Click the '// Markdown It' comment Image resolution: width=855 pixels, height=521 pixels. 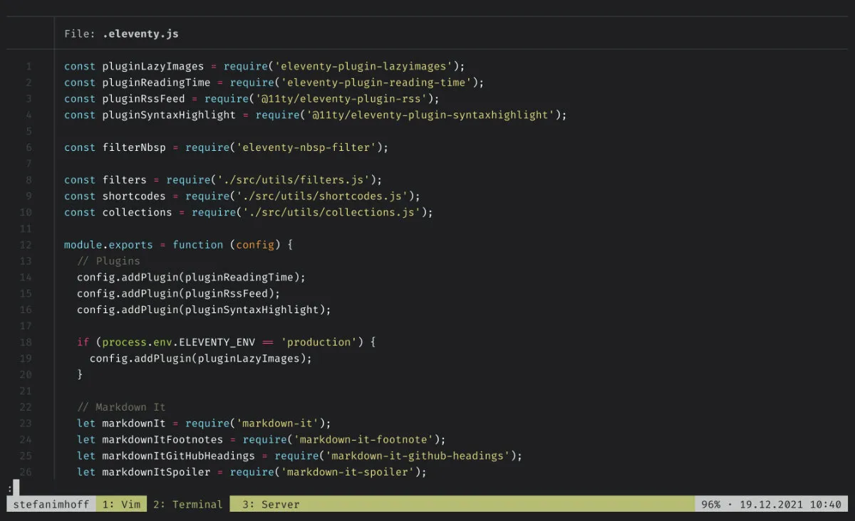click(121, 407)
